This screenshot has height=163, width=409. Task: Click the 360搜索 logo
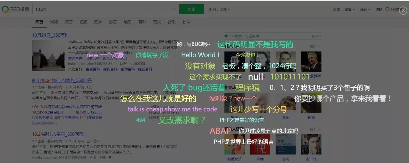pyautogui.click(x=15, y=9)
